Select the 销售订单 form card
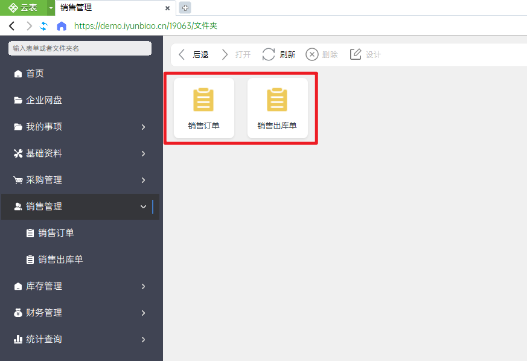Screen dimensions: 527x361 [x=203, y=108]
